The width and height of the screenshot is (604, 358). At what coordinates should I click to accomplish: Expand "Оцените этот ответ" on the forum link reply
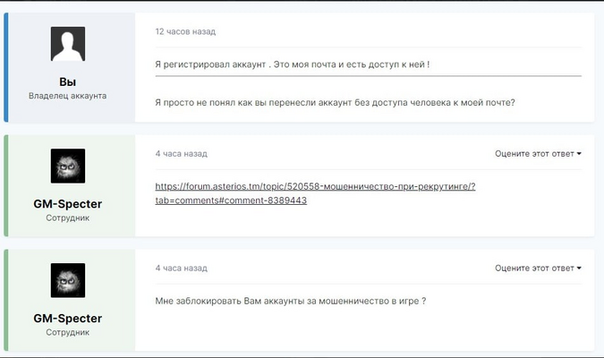click(538, 154)
